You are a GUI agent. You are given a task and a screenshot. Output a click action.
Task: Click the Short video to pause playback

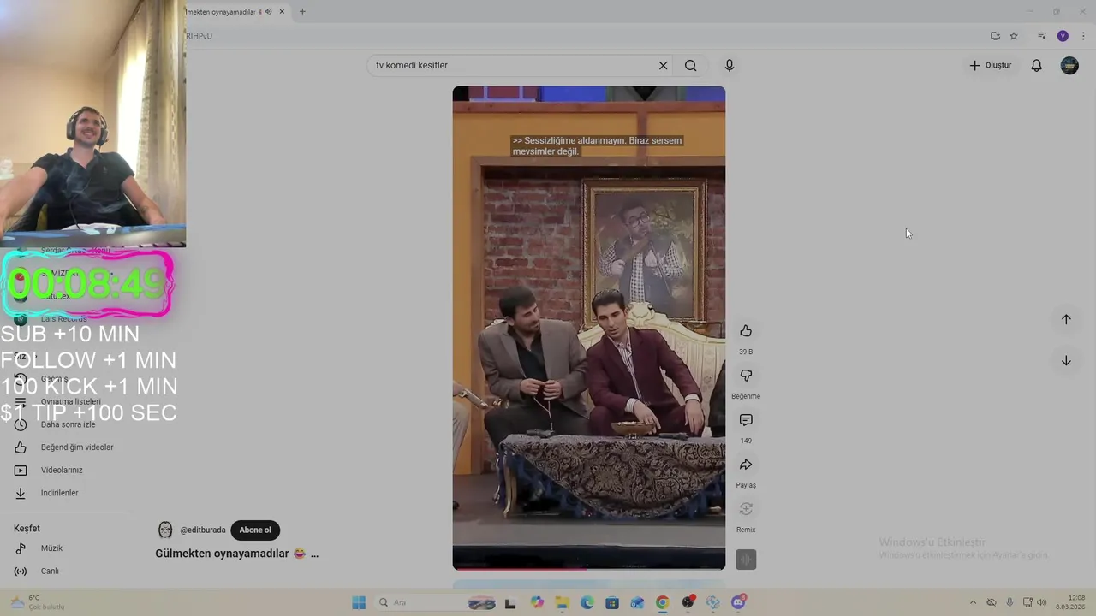pos(588,328)
